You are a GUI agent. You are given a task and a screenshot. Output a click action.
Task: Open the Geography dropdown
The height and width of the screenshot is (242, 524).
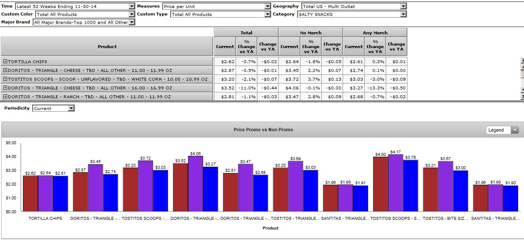click(403, 6)
